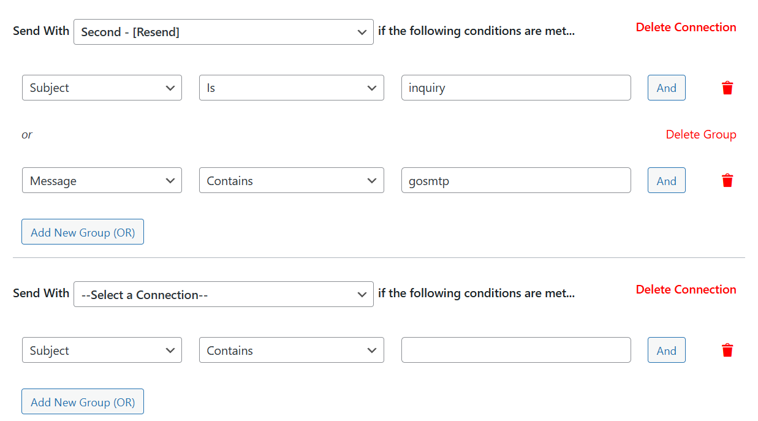Delete Connection for Second - [Resend]
This screenshot has height=421, width=758.
[x=686, y=27]
